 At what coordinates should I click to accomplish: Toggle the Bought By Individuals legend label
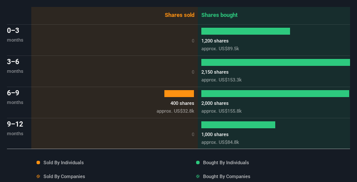click(226, 162)
